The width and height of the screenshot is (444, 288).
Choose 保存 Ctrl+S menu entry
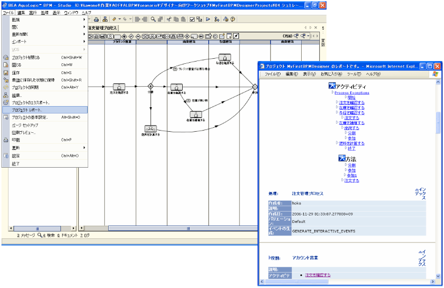pyautogui.click(x=45, y=72)
